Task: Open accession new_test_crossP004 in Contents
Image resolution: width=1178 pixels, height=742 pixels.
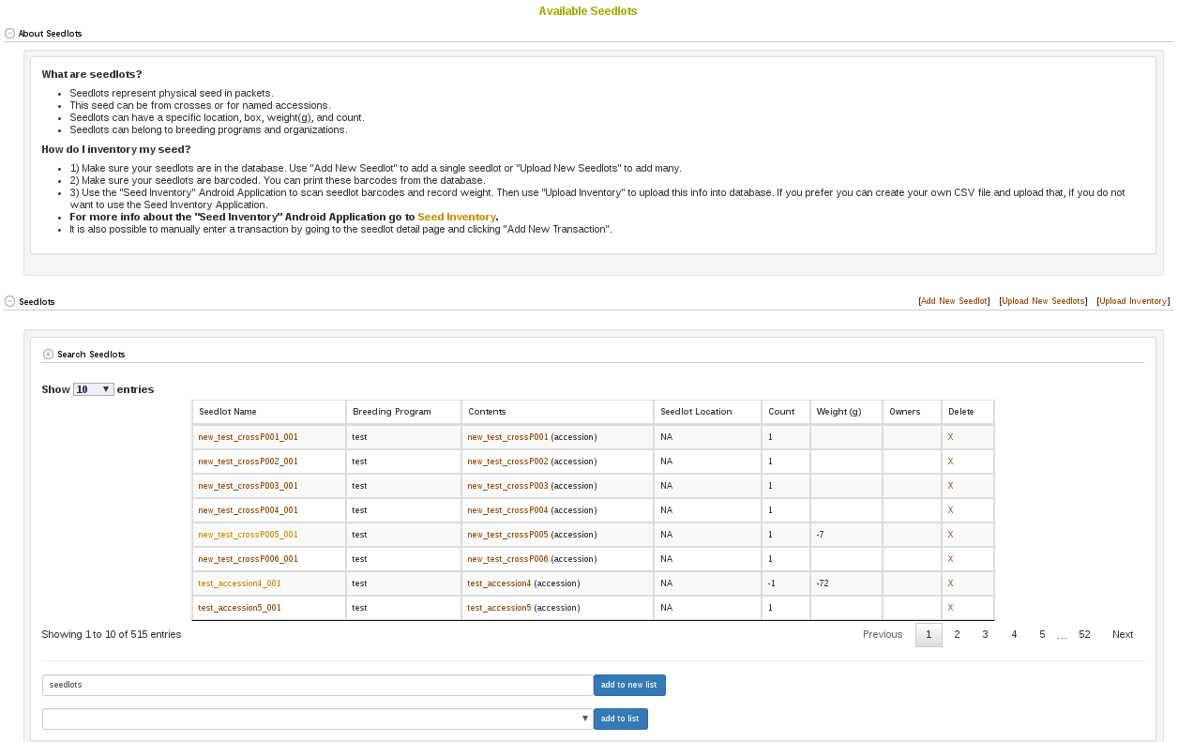Action: coord(507,510)
